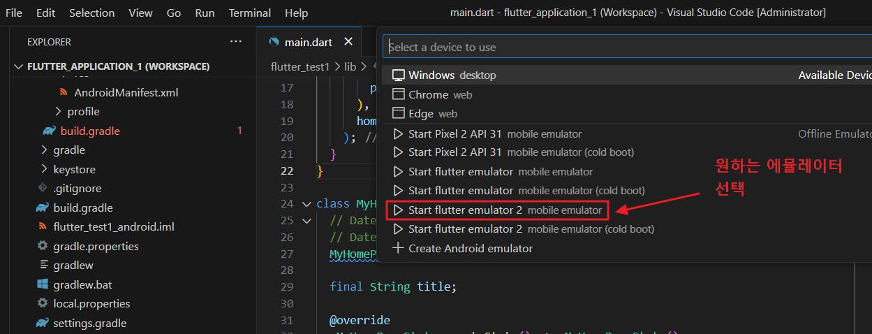Click play icon for Start flutter emulator 2
The height and width of the screenshot is (334, 872).
click(398, 210)
